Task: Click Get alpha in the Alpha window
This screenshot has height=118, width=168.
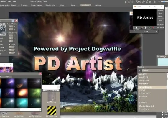Action: [x=160, y=25]
